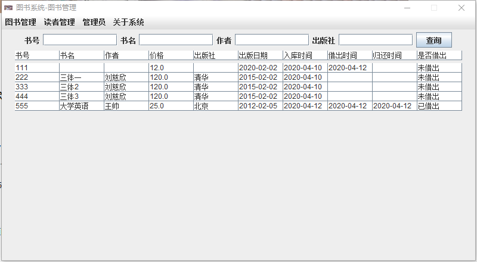Click the 出版社 column header

coord(216,55)
